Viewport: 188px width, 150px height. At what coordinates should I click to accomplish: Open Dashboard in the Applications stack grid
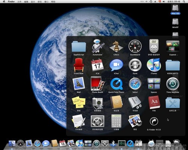tap(135, 46)
